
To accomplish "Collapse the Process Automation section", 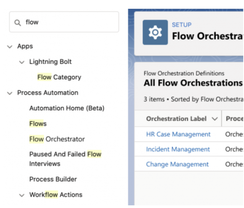I will (x=10, y=93).
